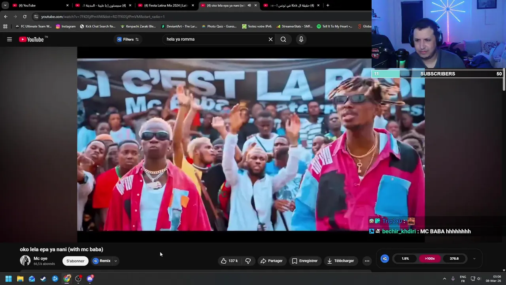This screenshot has width=506, height=285.
Task: Close the (4) YouTube tab
Action: pyautogui.click(x=67, y=6)
